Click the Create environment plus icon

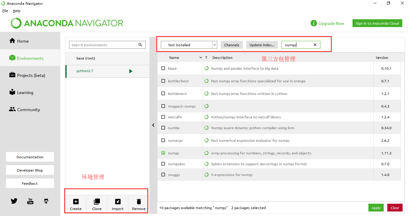[x=76, y=202]
